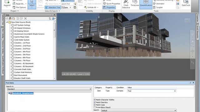Select the All Glazed Windows set
This screenshot has height=112, width=200.
(x=22, y=28)
